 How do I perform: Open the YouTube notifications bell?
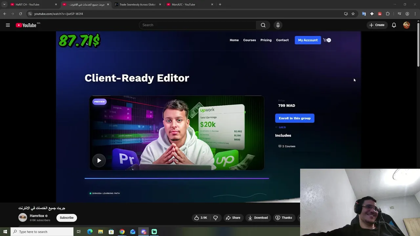click(x=394, y=25)
